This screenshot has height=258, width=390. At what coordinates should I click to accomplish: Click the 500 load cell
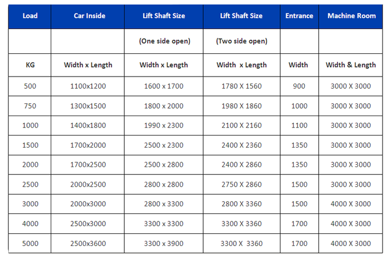pyautogui.click(x=30, y=86)
